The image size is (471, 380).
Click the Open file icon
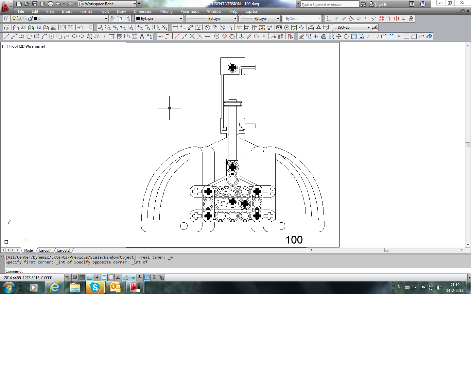pyautogui.click(x=27, y=4)
